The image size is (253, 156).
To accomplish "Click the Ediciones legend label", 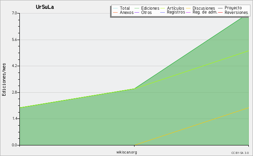I will (x=150, y=8).
